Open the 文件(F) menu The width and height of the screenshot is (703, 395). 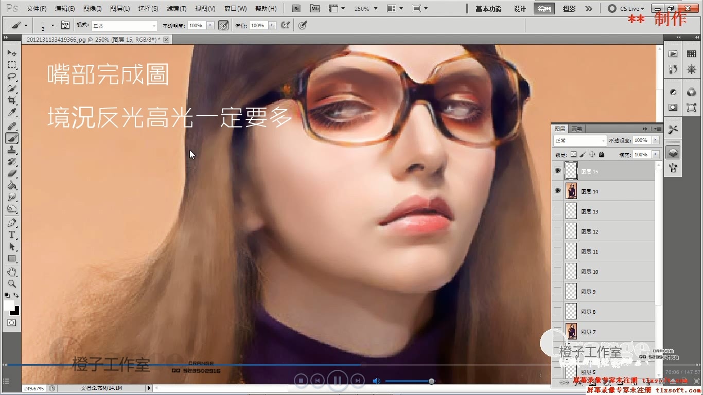point(37,9)
